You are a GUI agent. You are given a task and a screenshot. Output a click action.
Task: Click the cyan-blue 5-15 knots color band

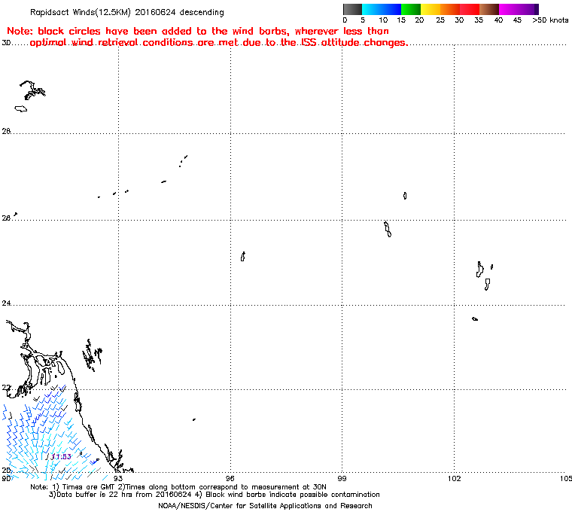tap(382, 9)
